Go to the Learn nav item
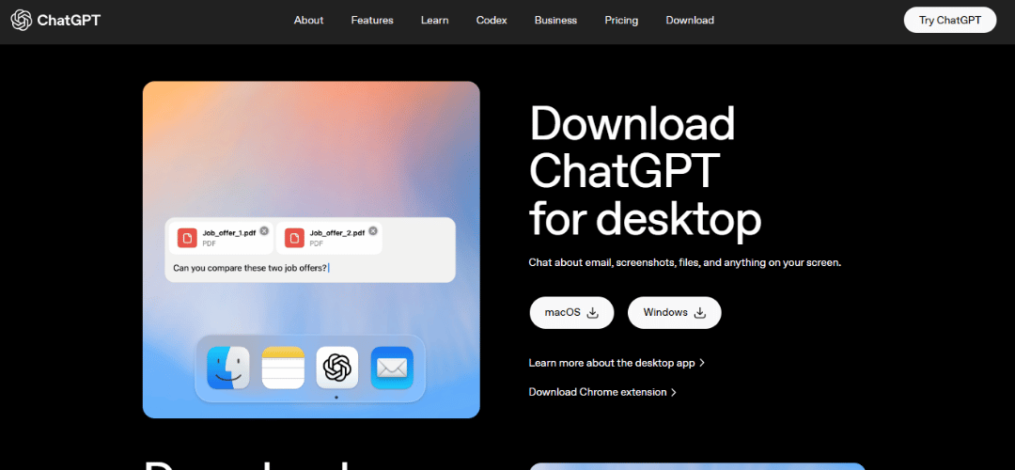 (434, 20)
